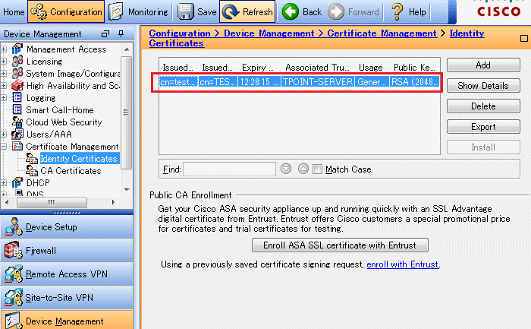Image resolution: width=531 pixels, height=329 pixels.
Task: Expand DHCP node
Action: 4,182
